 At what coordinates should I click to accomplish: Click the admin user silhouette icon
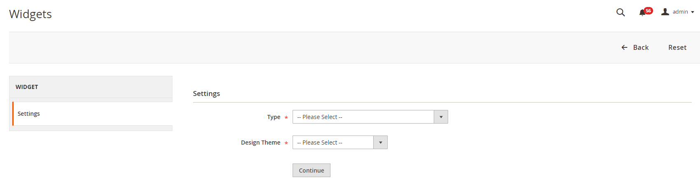coord(665,12)
